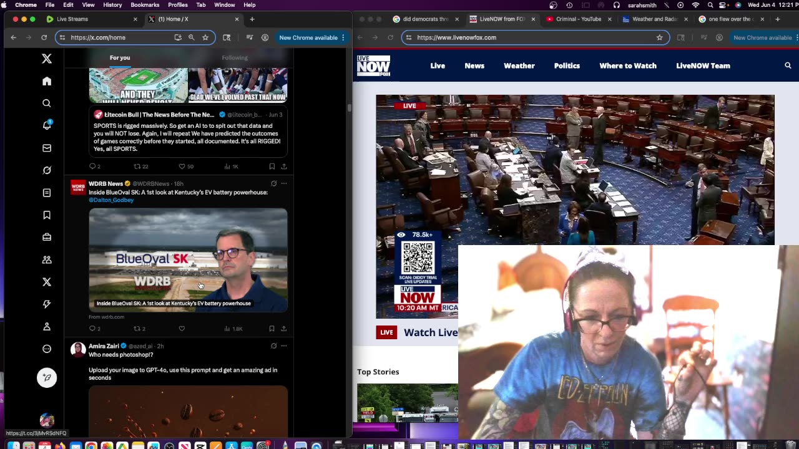Bookmark the Litecoin Bull post
This screenshot has height=449, width=799.
(x=272, y=167)
